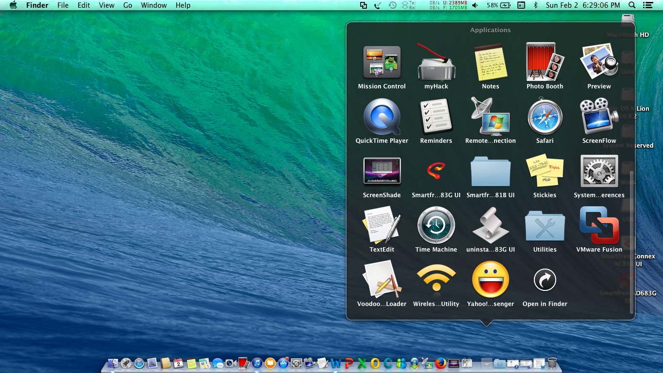Launch ScreenFlow from the Applications stack
The width and height of the screenshot is (663, 373).
click(599, 117)
